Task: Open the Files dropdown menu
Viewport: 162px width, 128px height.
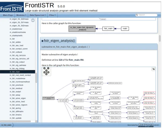Action: click(x=52, y=15)
